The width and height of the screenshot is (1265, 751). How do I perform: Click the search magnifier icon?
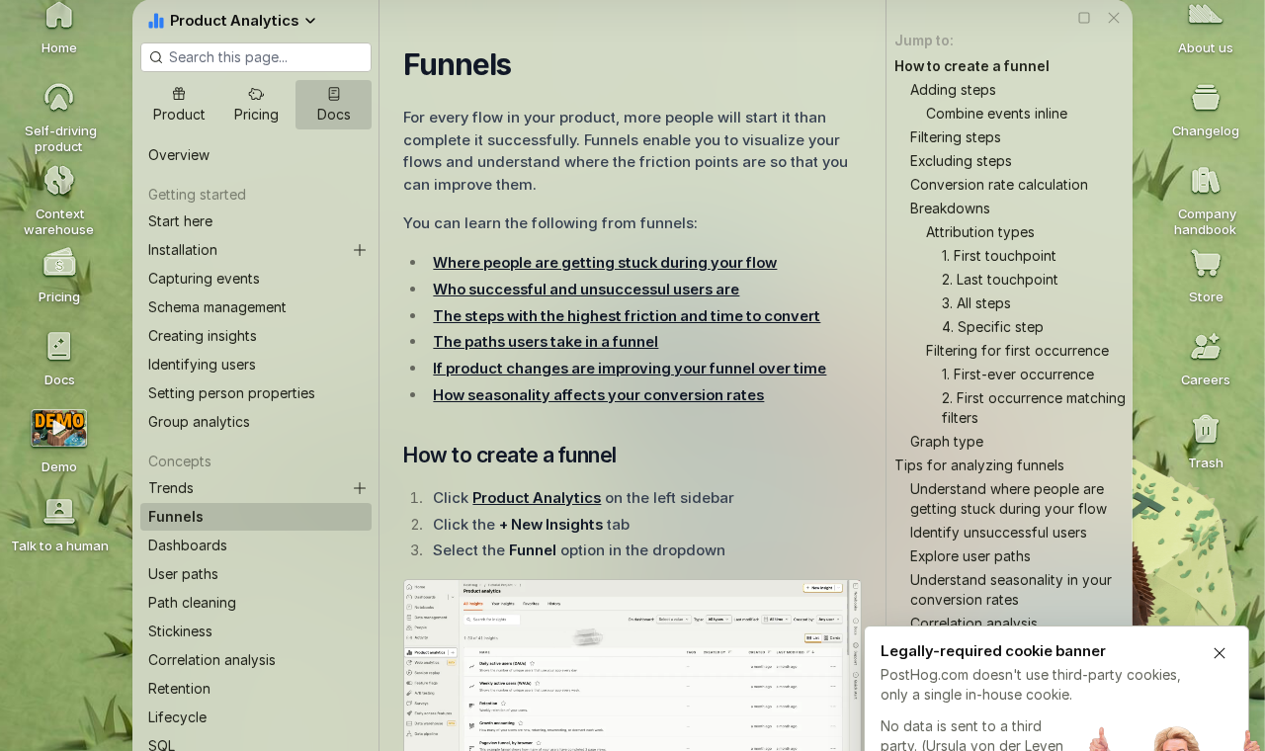click(x=156, y=57)
